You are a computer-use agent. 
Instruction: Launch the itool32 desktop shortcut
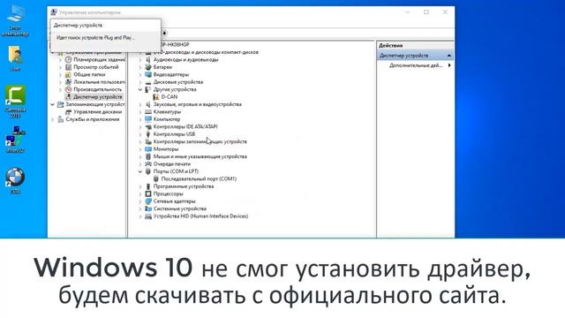(15, 140)
